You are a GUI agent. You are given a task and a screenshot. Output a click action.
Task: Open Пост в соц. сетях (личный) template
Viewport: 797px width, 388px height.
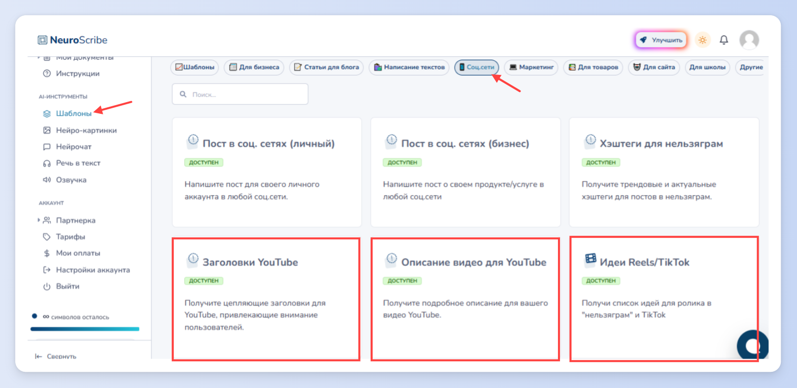point(267,172)
